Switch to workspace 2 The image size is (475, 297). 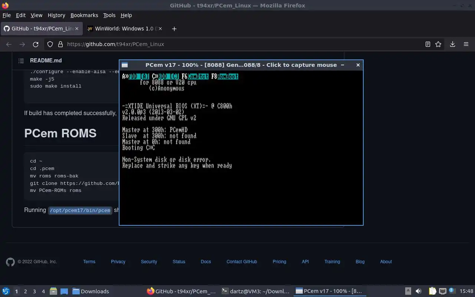[26, 291]
